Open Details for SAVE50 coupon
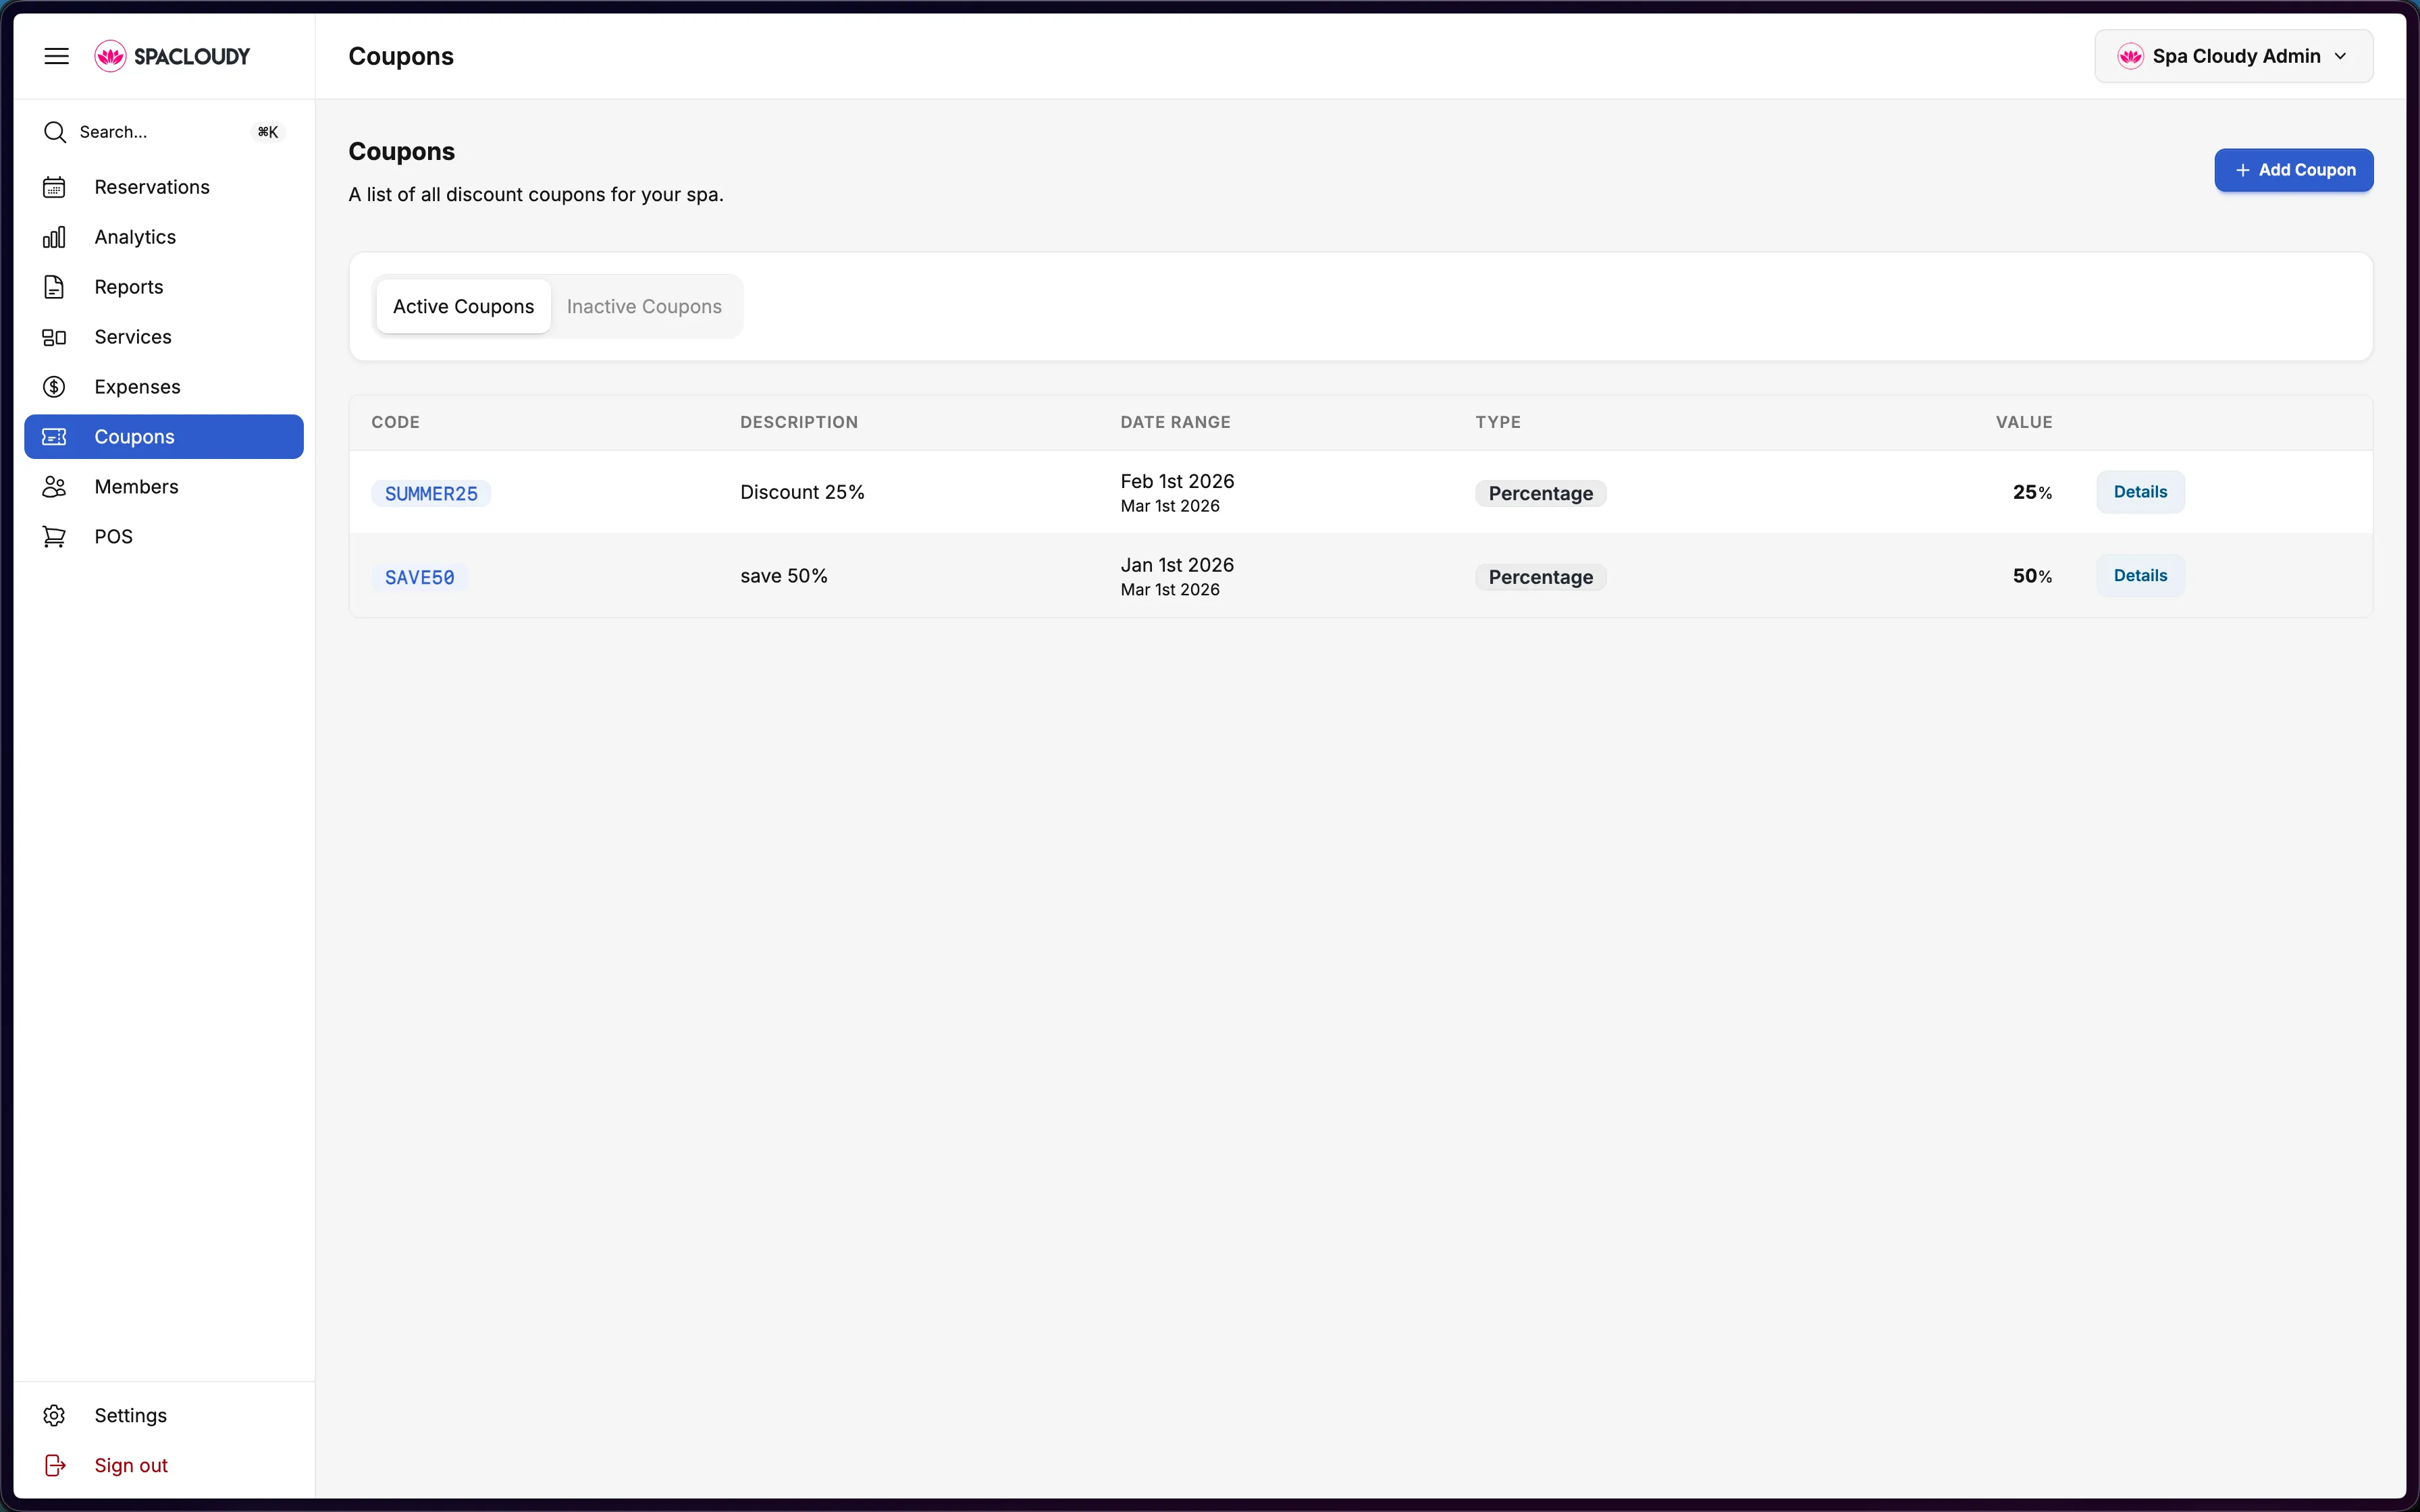 click(x=2140, y=576)
